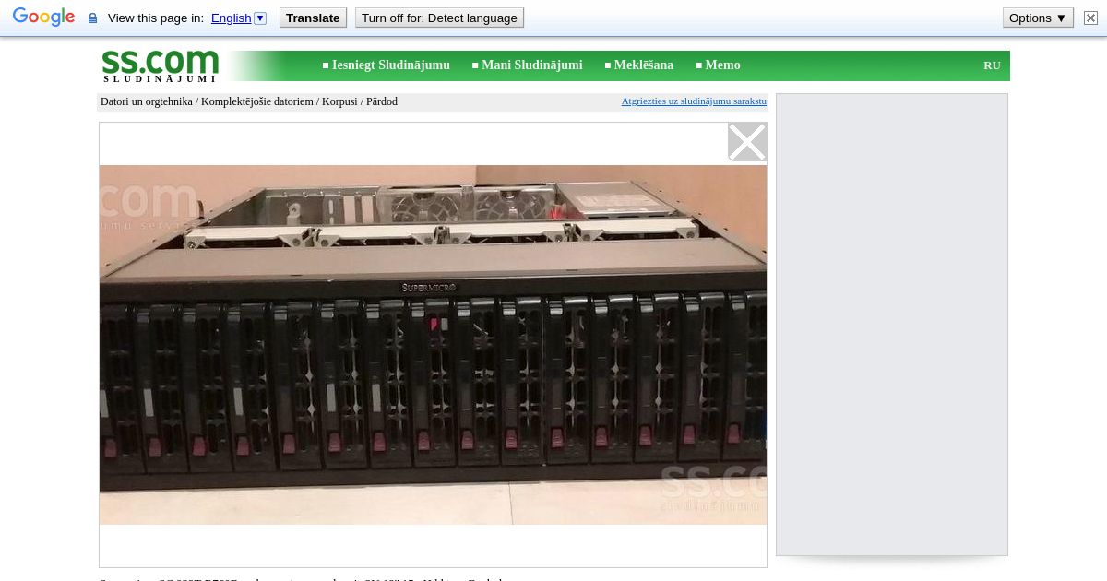The height and width of the screenshot is (581, 1107).
Task: Click the gray advertisement panel
Action: [x=892, y=325]
